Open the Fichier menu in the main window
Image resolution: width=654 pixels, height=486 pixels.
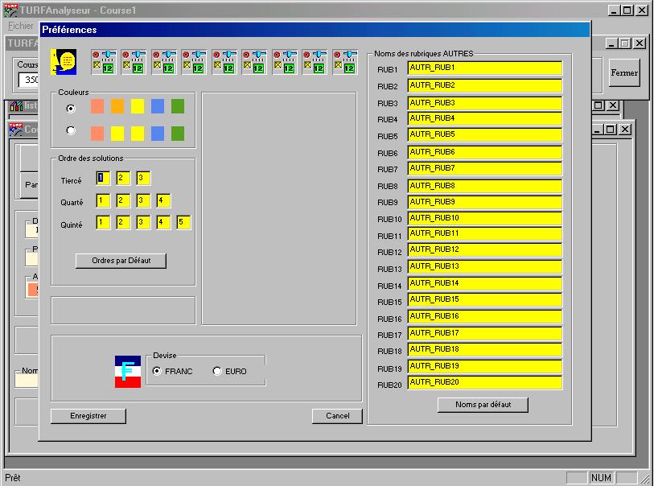(20, 26)
